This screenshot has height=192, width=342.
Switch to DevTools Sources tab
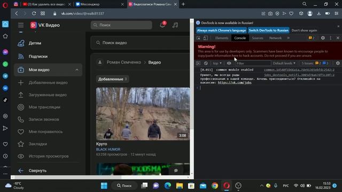click(x=258, y=38)
